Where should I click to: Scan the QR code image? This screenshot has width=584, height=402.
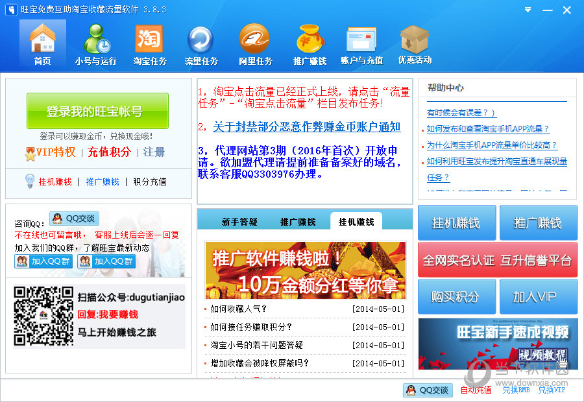[43, 316]
